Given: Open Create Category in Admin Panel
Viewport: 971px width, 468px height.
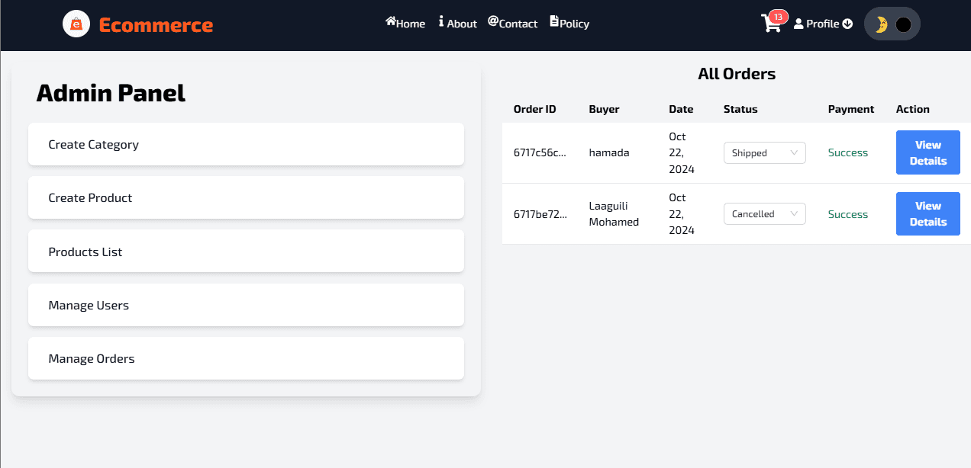Looking at the screenshot, I should (x=246, y=144).
